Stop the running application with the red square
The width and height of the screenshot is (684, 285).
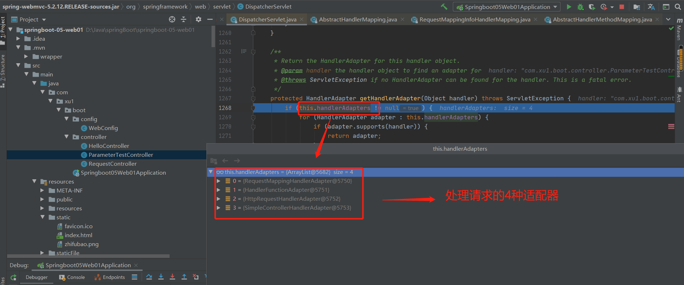point(622,6)
